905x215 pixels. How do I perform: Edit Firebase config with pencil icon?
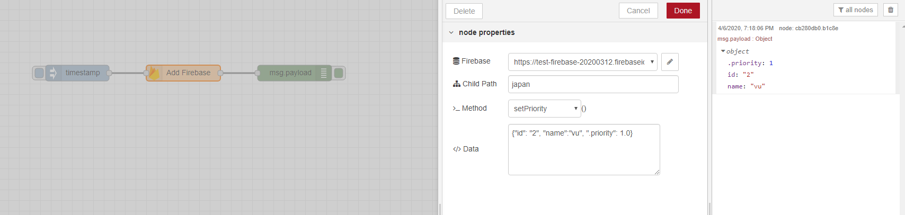[x=670, y=62]
